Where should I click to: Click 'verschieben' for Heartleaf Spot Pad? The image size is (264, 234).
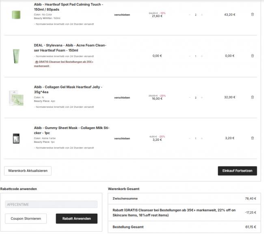(122, 15)
